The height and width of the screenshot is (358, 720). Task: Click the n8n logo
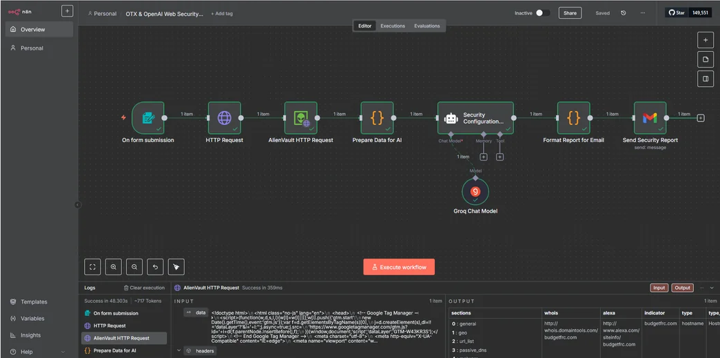click(19, 12)
